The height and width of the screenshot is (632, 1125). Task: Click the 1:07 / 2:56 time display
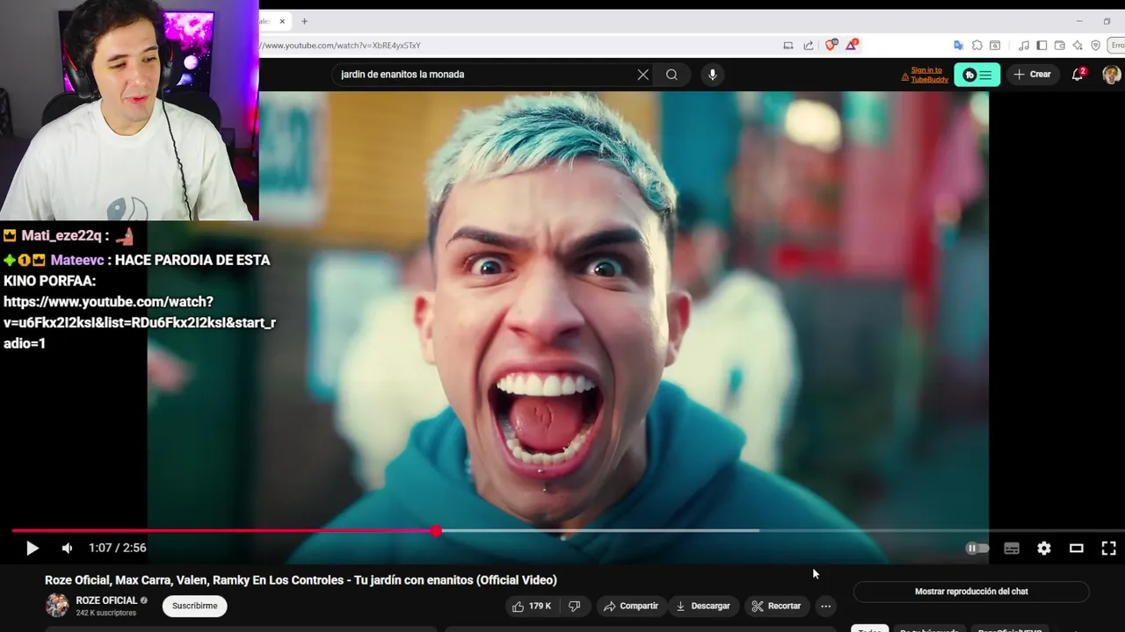117,548
